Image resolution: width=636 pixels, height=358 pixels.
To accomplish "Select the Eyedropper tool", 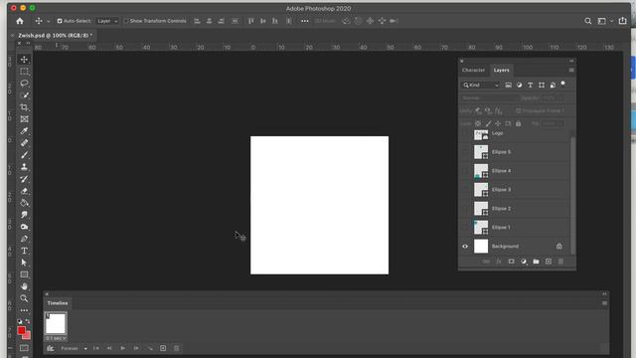I will 24,130.
